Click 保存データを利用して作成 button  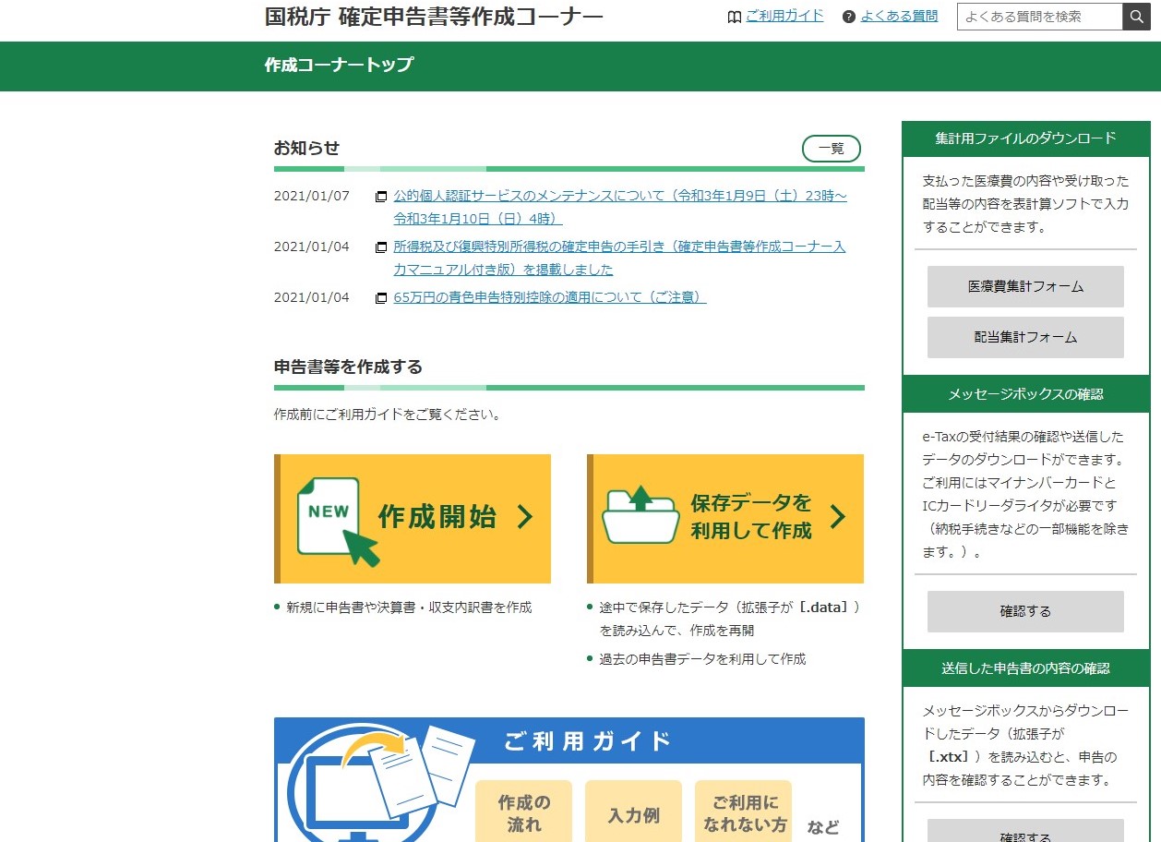click(725, 519)
